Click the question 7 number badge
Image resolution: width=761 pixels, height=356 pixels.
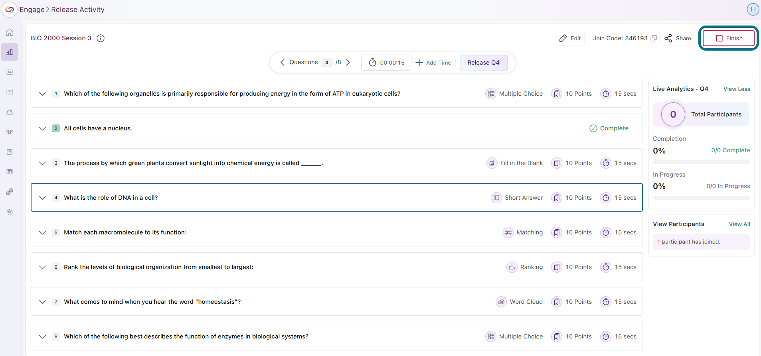[x=56, y=302]
